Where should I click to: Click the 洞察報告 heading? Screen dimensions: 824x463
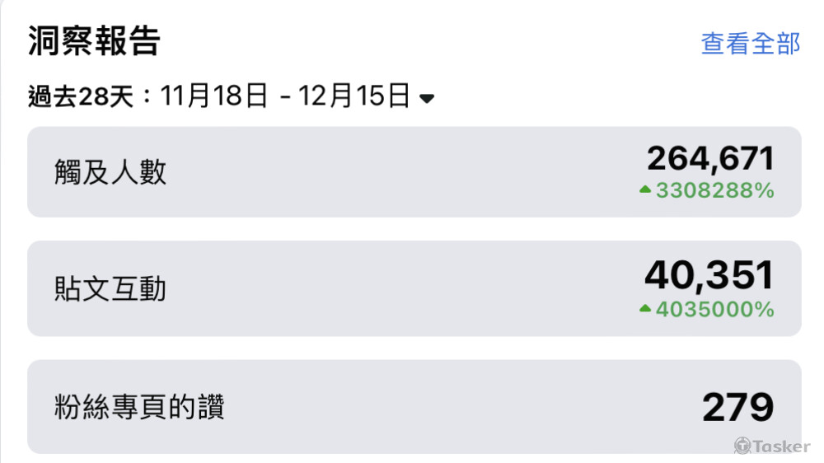pyautogui.click(x=94, y=41)
